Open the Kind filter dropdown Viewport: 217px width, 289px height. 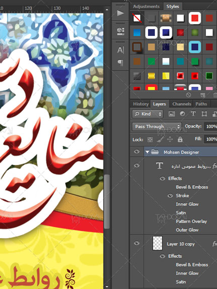point(147,114)
